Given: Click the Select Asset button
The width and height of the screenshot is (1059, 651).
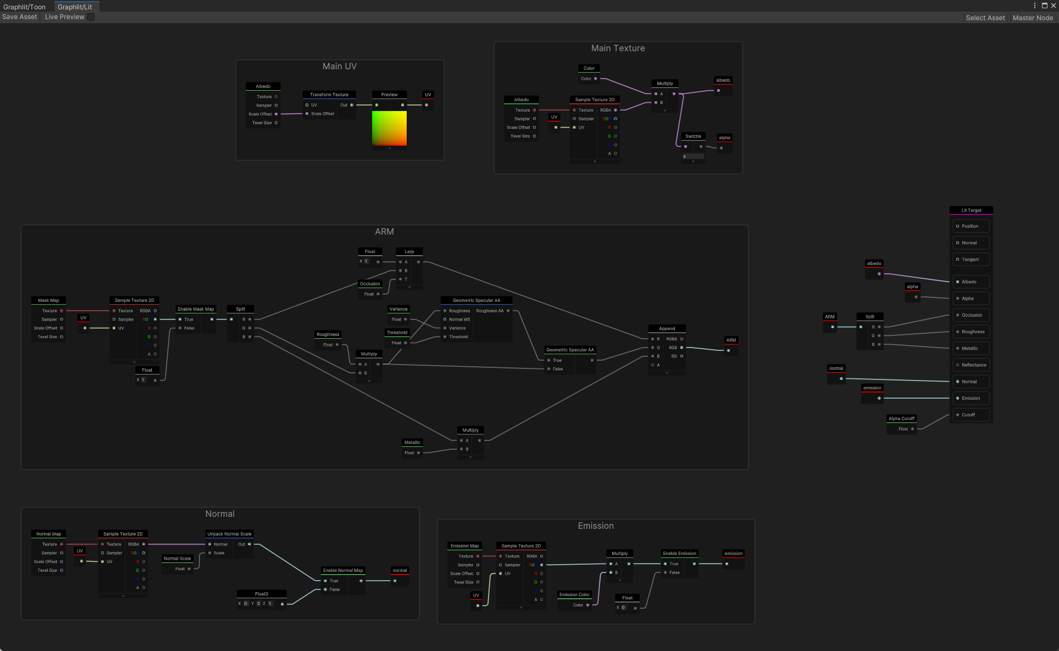Looking at the screenshot, I should [985, 18].
